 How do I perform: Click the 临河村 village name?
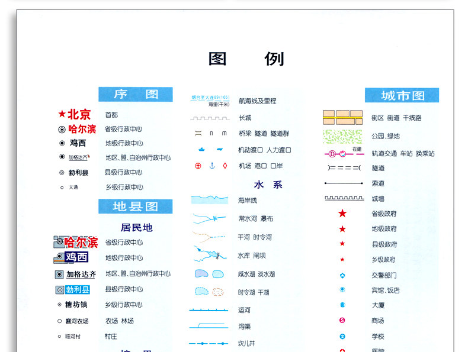73,337
